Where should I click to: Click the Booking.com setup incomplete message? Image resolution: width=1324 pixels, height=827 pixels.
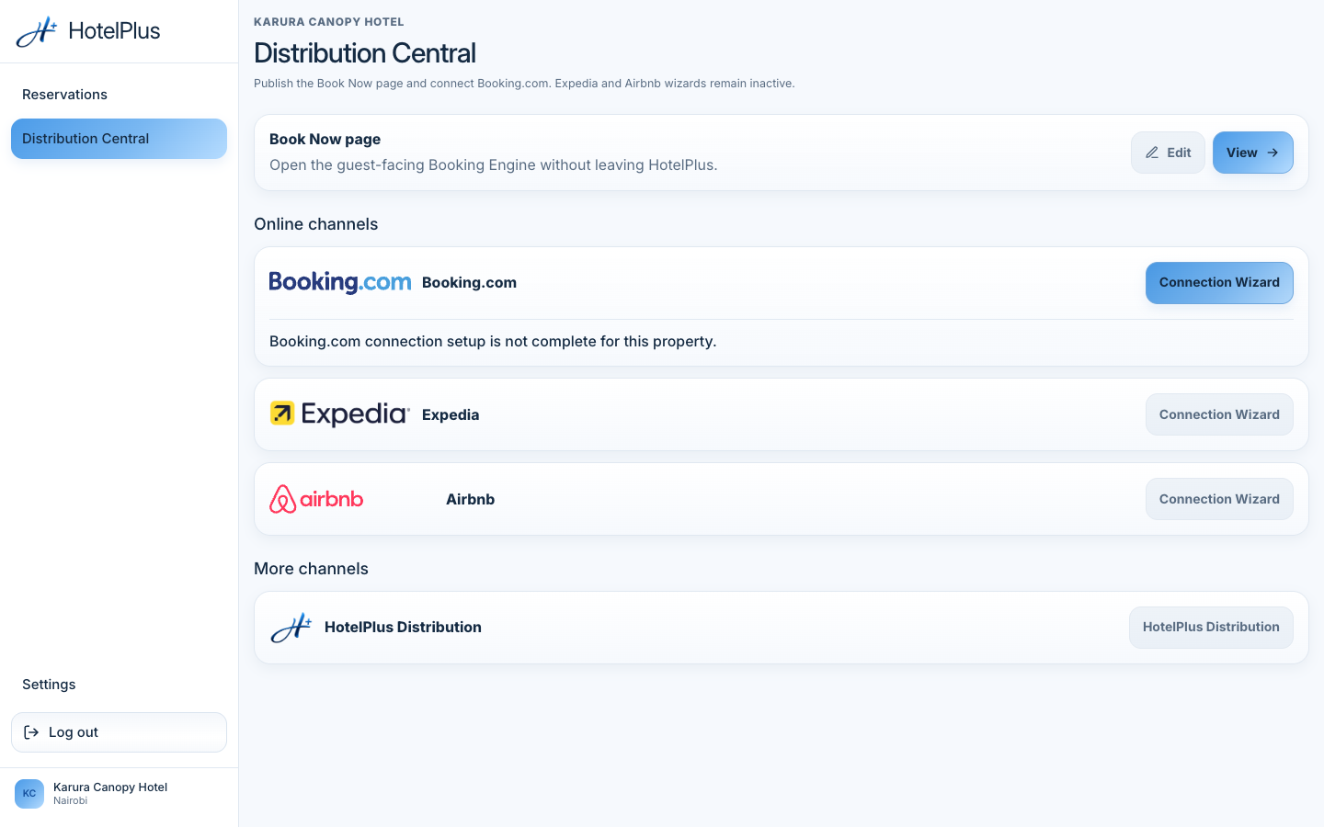[x=493, y=342]
